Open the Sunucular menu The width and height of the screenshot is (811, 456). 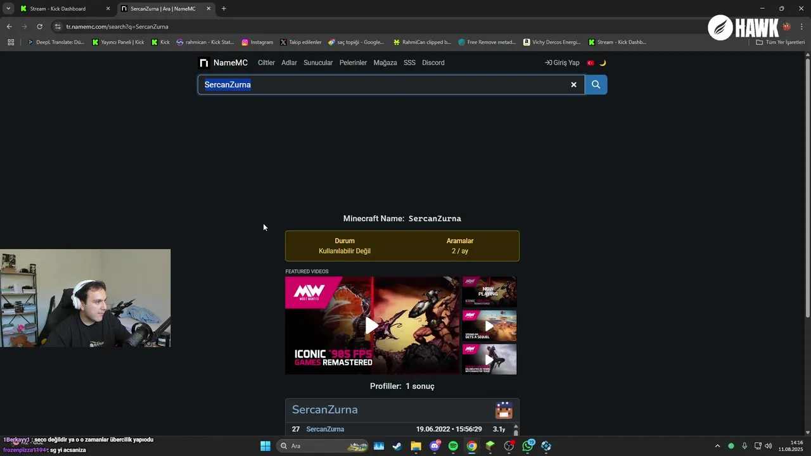[318, 63]
